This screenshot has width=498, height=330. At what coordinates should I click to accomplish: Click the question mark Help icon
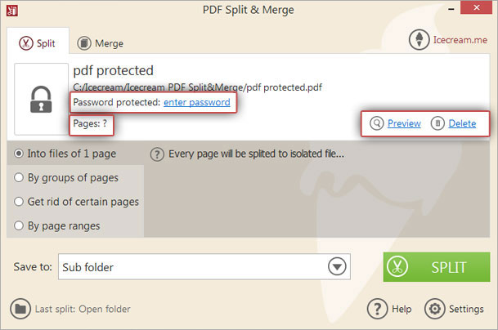click(376, 309)
